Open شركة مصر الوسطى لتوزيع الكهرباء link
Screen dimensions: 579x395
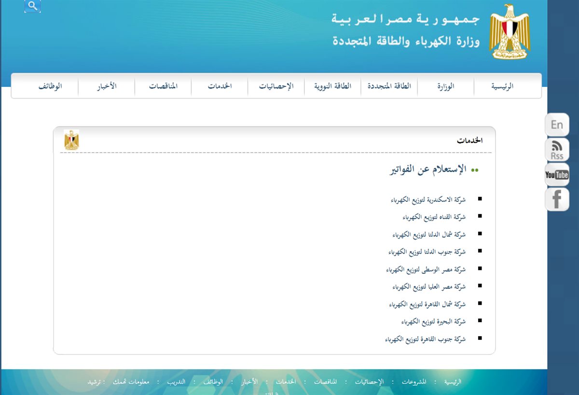(x=427, y=269)
